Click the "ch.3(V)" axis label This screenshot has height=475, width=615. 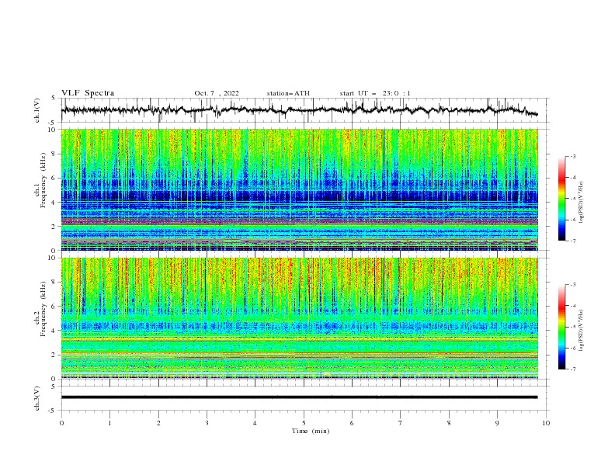pos(37,398)
